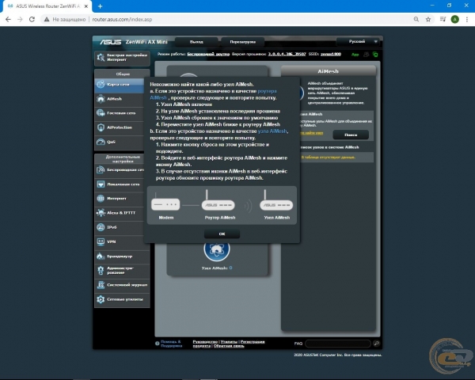This screenshot has height=380, width=475.
Task: Click the browser back arrow
Action: (x=8, y=19)
